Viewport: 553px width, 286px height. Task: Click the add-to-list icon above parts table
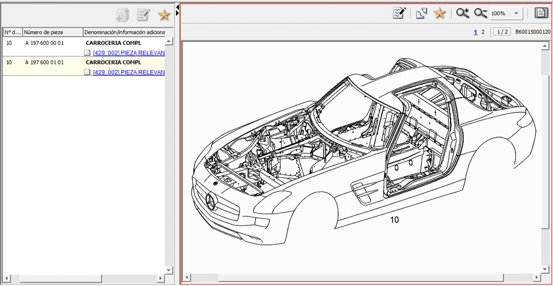pos(122,15)
